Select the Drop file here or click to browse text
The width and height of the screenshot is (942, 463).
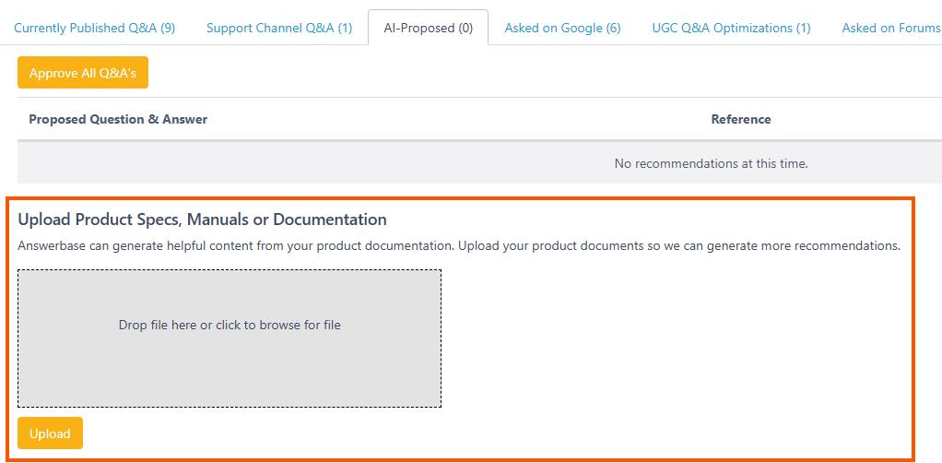pyautogui.click(x=230, y=325)
